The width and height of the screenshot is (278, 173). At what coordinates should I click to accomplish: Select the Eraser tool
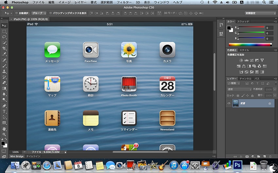(x=4, y=83)
